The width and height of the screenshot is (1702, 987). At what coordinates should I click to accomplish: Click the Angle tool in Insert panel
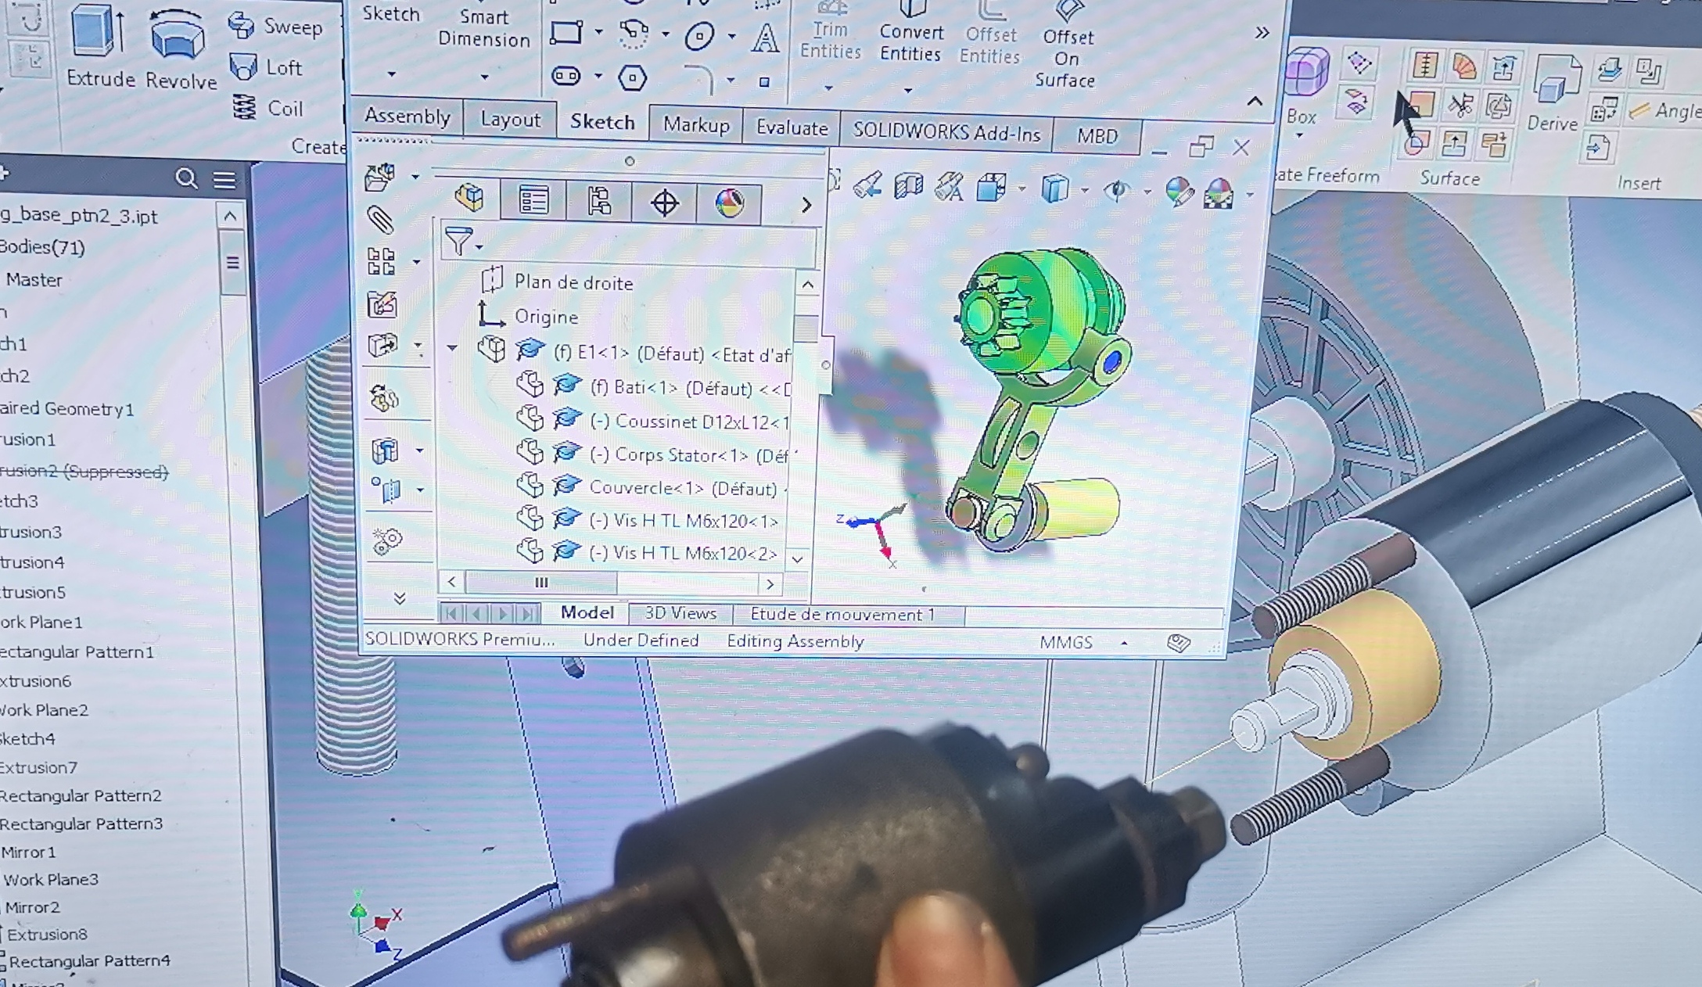[1664, 110]
